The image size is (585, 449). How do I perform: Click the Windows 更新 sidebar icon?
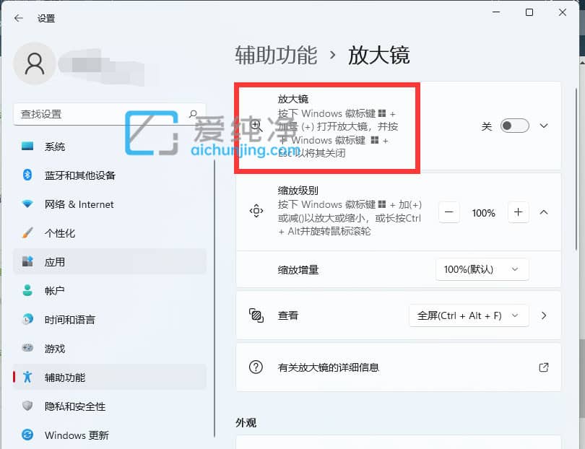pos(29,434)
